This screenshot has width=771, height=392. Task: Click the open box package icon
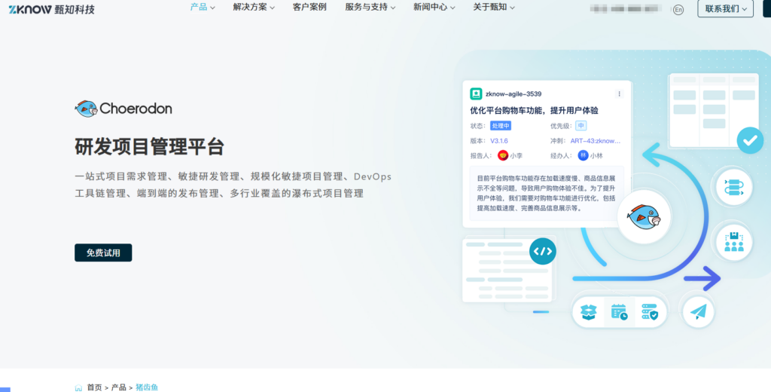tap(589, 312)
